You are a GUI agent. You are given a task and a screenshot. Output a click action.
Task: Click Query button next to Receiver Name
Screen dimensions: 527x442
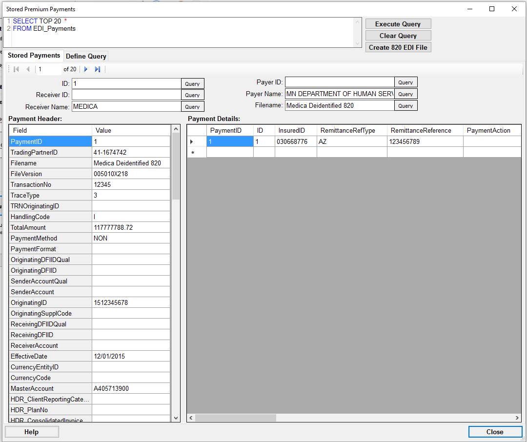point(192,106)
